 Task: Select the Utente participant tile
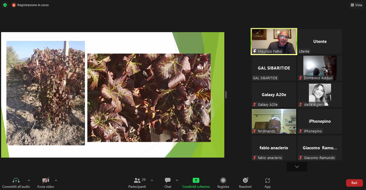pyautogui.click(x=320, y=42)
